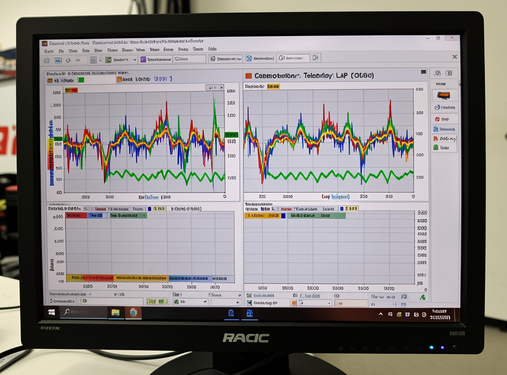Click the taskbar search box

84,312
